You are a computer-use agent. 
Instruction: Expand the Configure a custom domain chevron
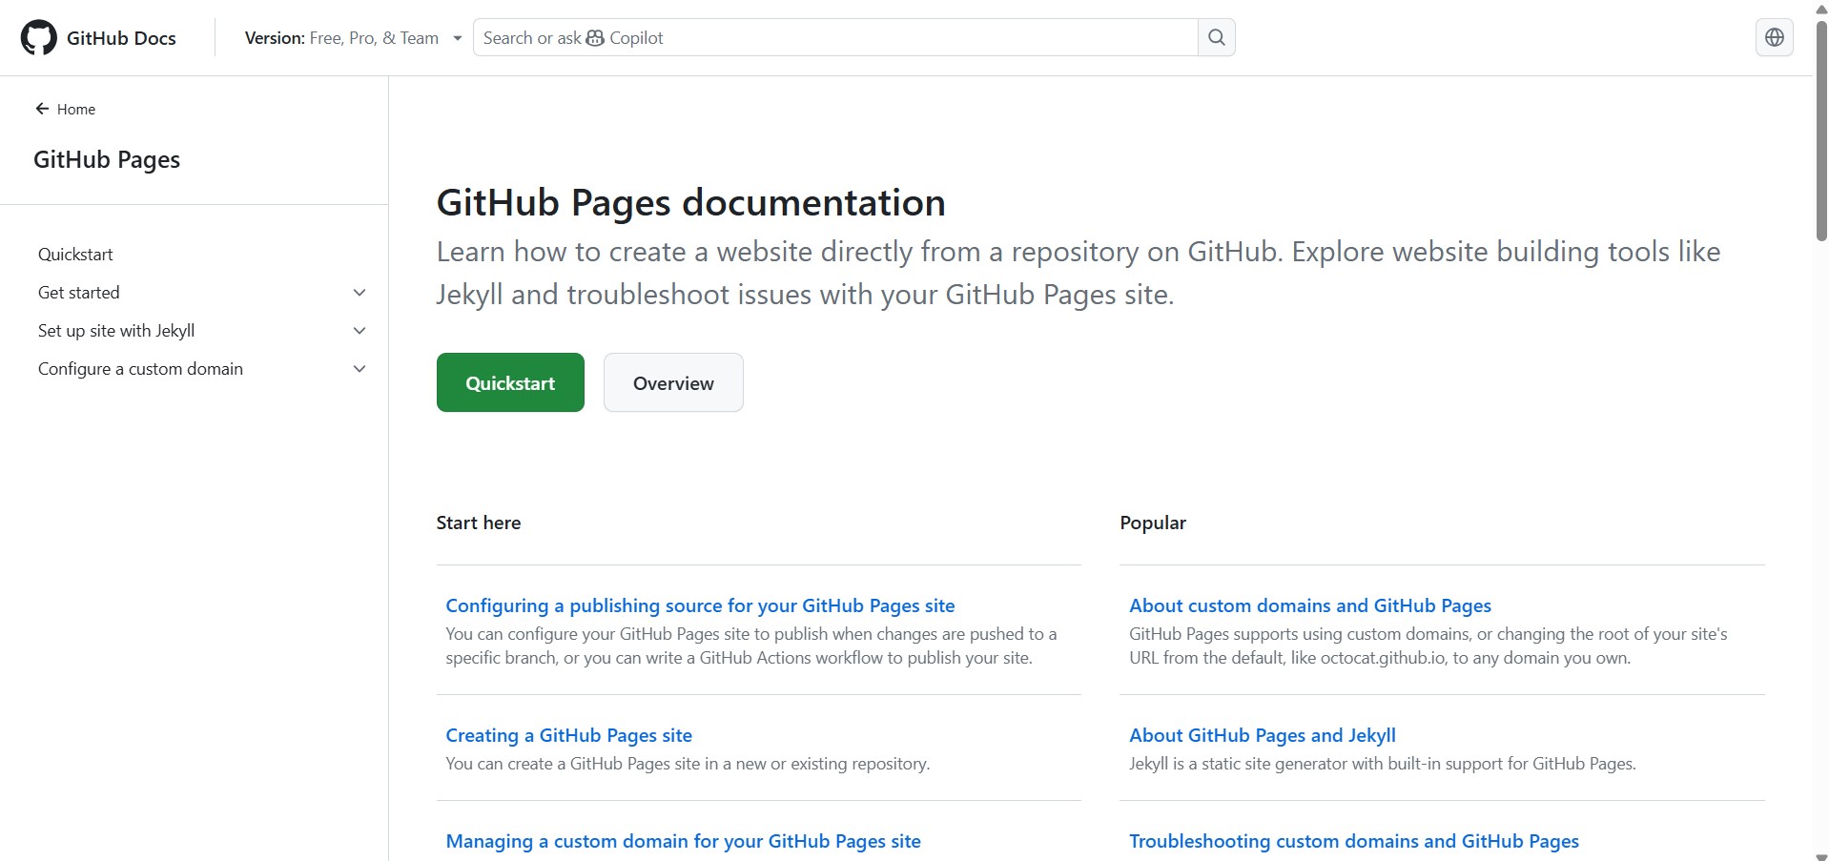tap(360, 369)
